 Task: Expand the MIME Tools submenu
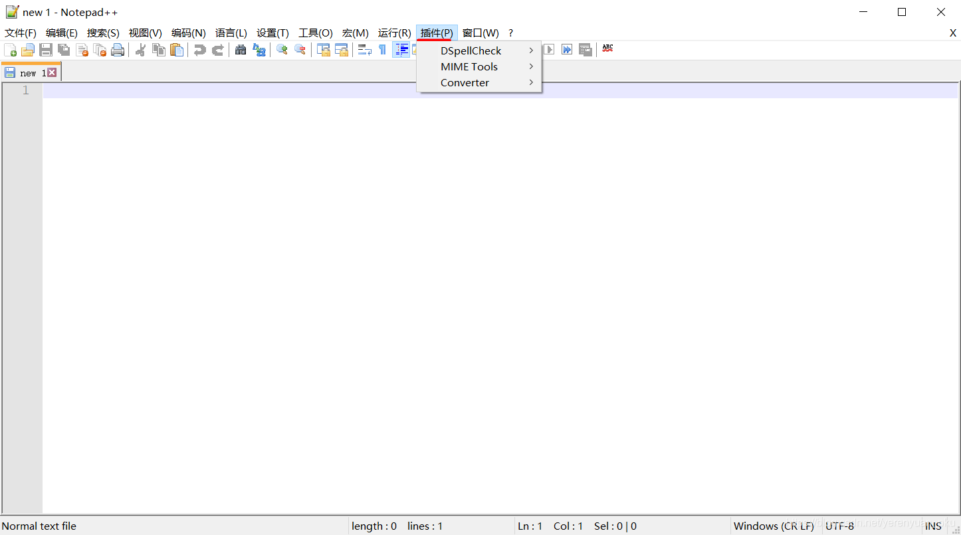point(469,66)
